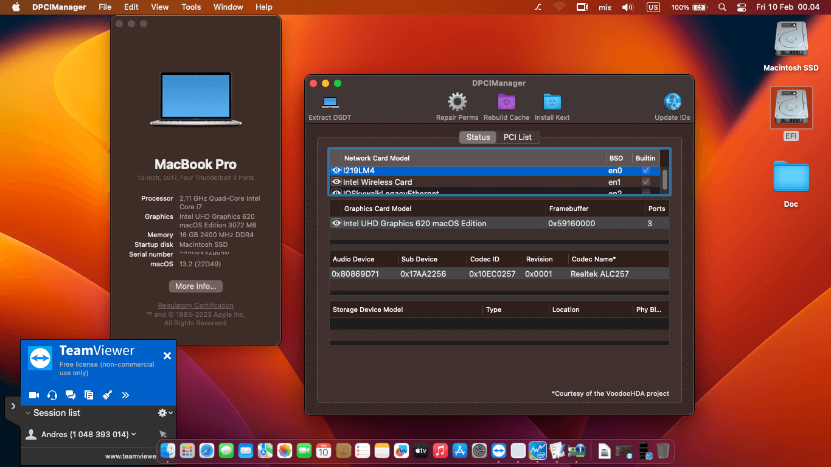Open the Tools menu

pyautogui.click(x=191, y=7)
